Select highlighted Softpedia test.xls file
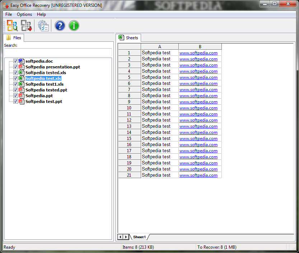This screenshot has width=299, height=253. click(x=43, y=78)
